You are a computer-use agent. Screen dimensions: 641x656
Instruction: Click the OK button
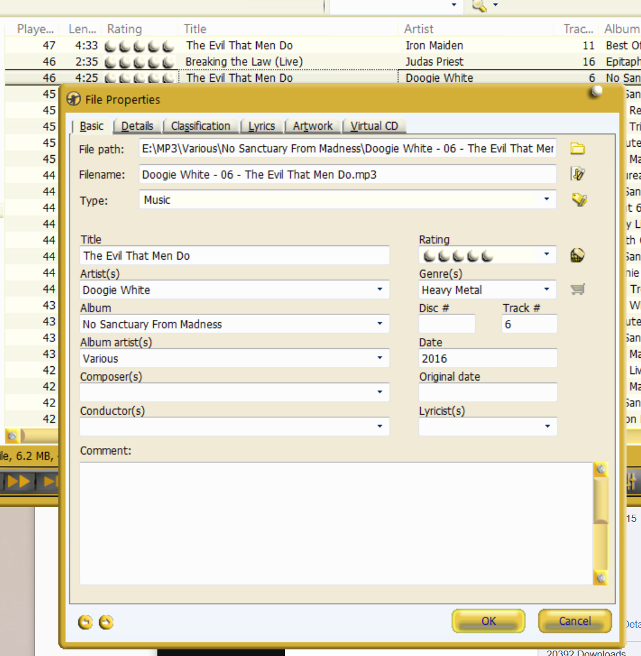488,621
